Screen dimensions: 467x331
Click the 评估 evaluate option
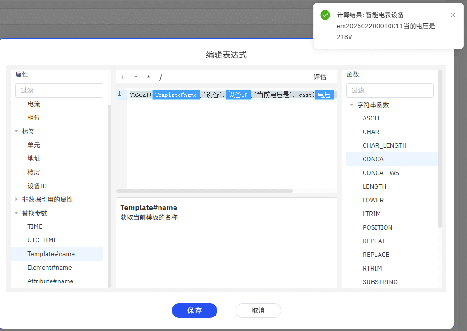tap(320, 77)
